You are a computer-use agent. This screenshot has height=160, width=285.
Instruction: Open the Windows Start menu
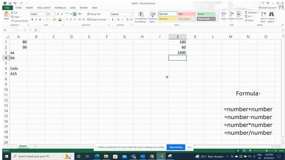[6, 156]
